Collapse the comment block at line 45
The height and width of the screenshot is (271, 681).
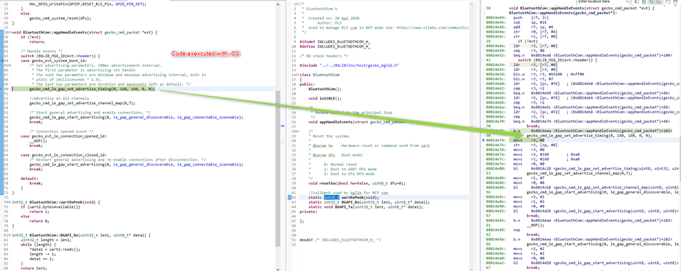[10, 65]
